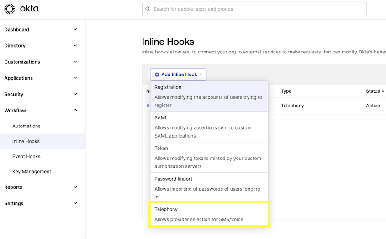This screenshot has height=239, width=386.
Task: Expand the Security sidebar section
Action: (75, 94)
